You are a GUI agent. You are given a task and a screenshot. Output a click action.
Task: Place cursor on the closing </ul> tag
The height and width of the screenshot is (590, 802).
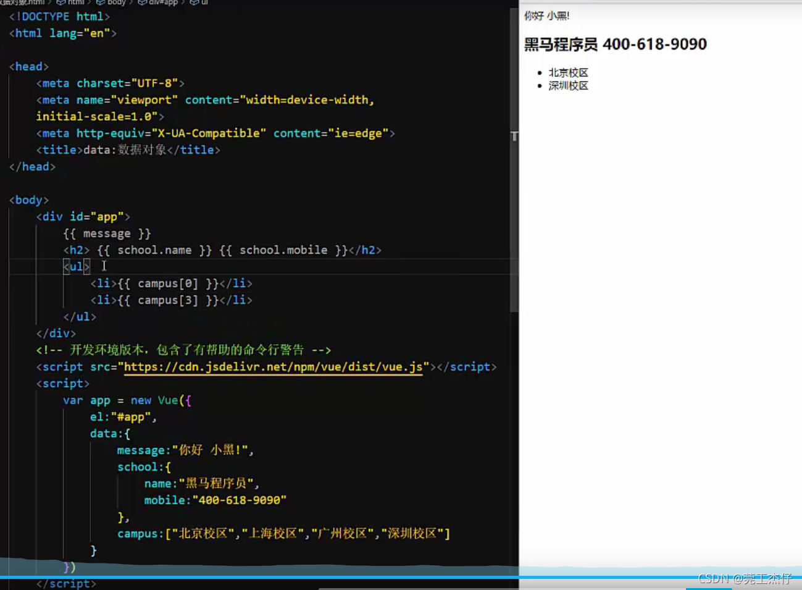click(80, 317)
